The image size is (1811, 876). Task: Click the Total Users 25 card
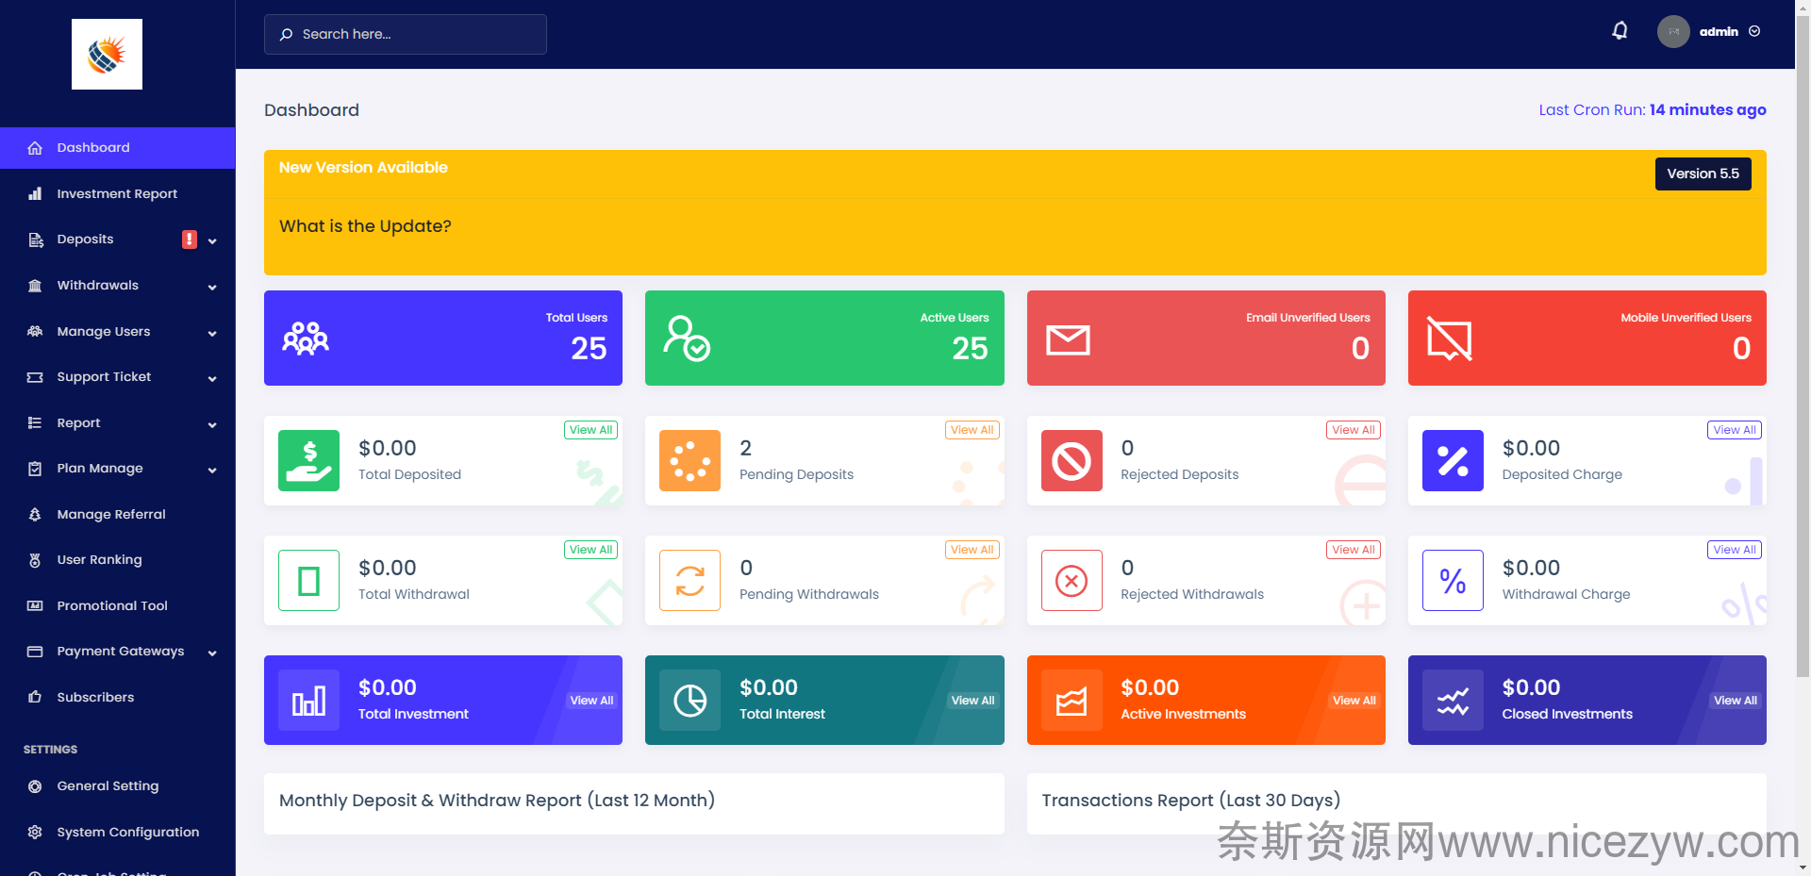[x=443, y=338]
